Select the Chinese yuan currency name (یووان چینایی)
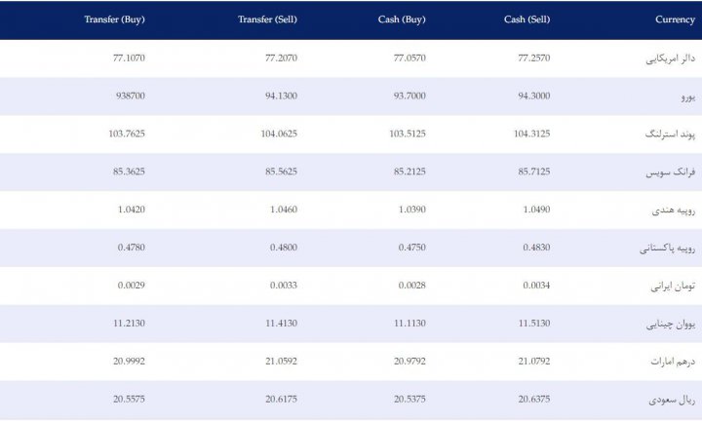 (670, 324)
